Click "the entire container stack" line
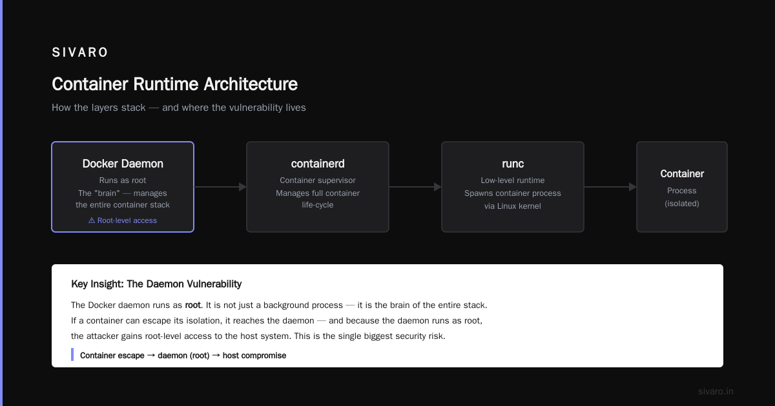The height and width of the screenshot is (406, 775). click(123, 205)
